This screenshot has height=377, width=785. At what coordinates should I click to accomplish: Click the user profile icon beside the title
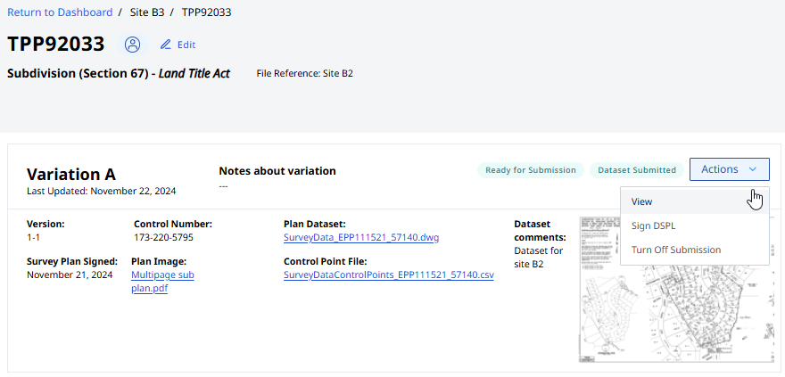point(133,45)
